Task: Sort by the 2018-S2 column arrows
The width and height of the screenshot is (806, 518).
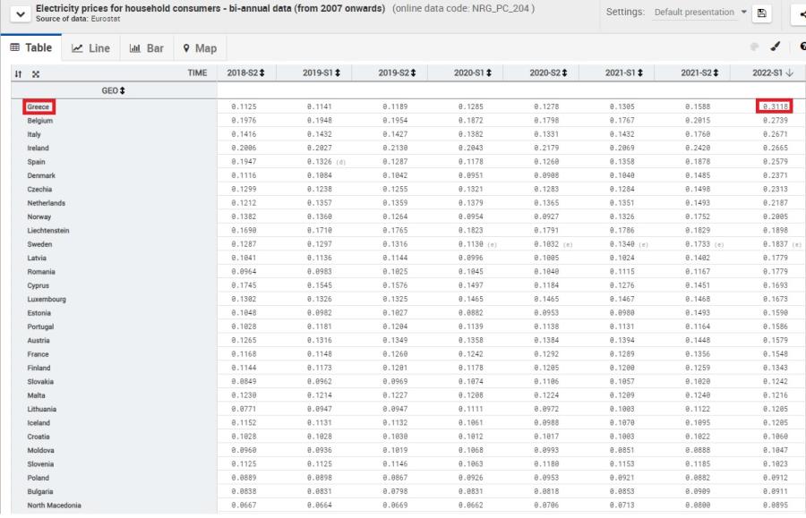Action: pos(262,72)
